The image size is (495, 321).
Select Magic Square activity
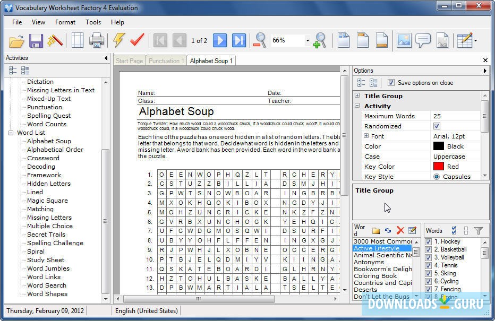click(47, 201)
